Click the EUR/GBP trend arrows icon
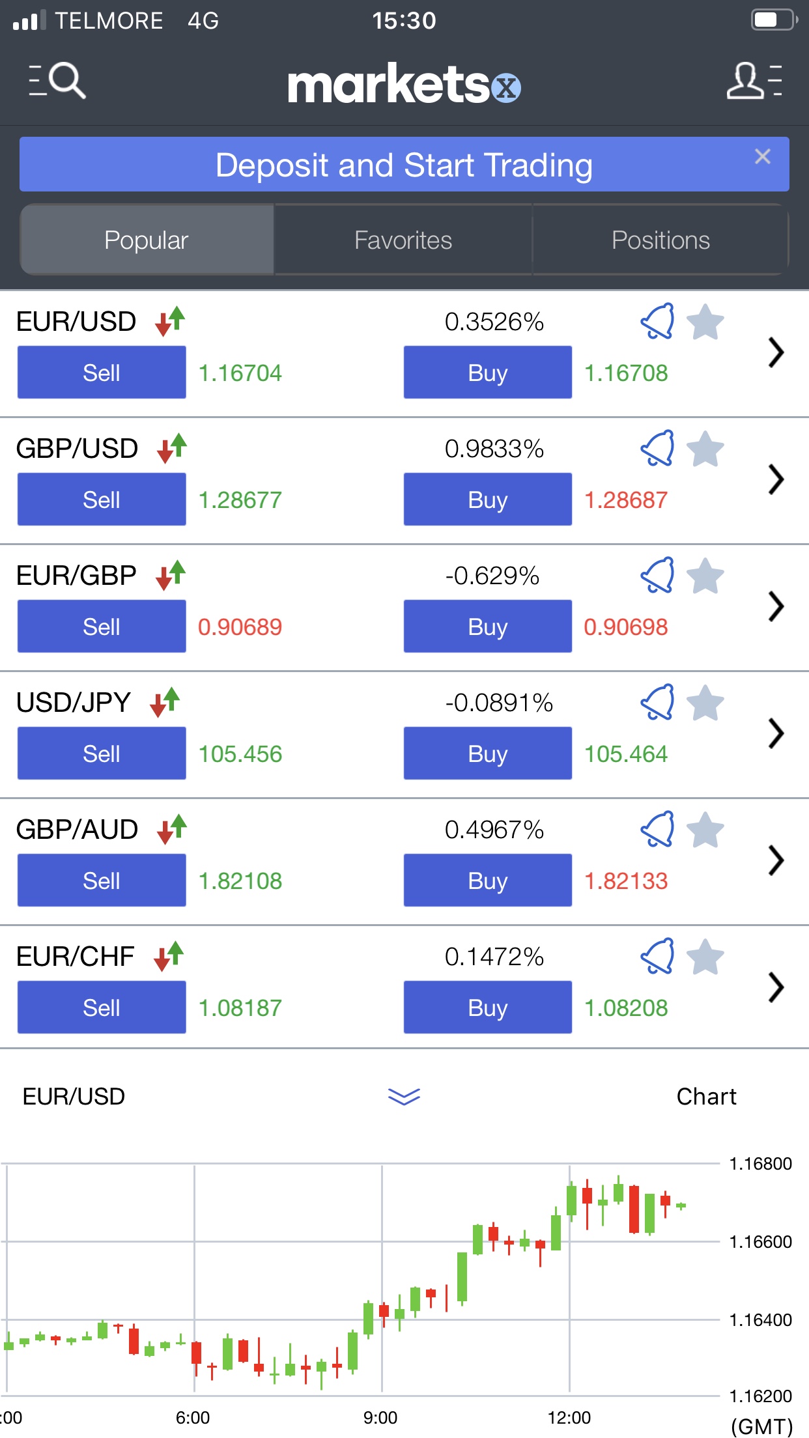This screenshot has height=1438, width=809. 171,576
